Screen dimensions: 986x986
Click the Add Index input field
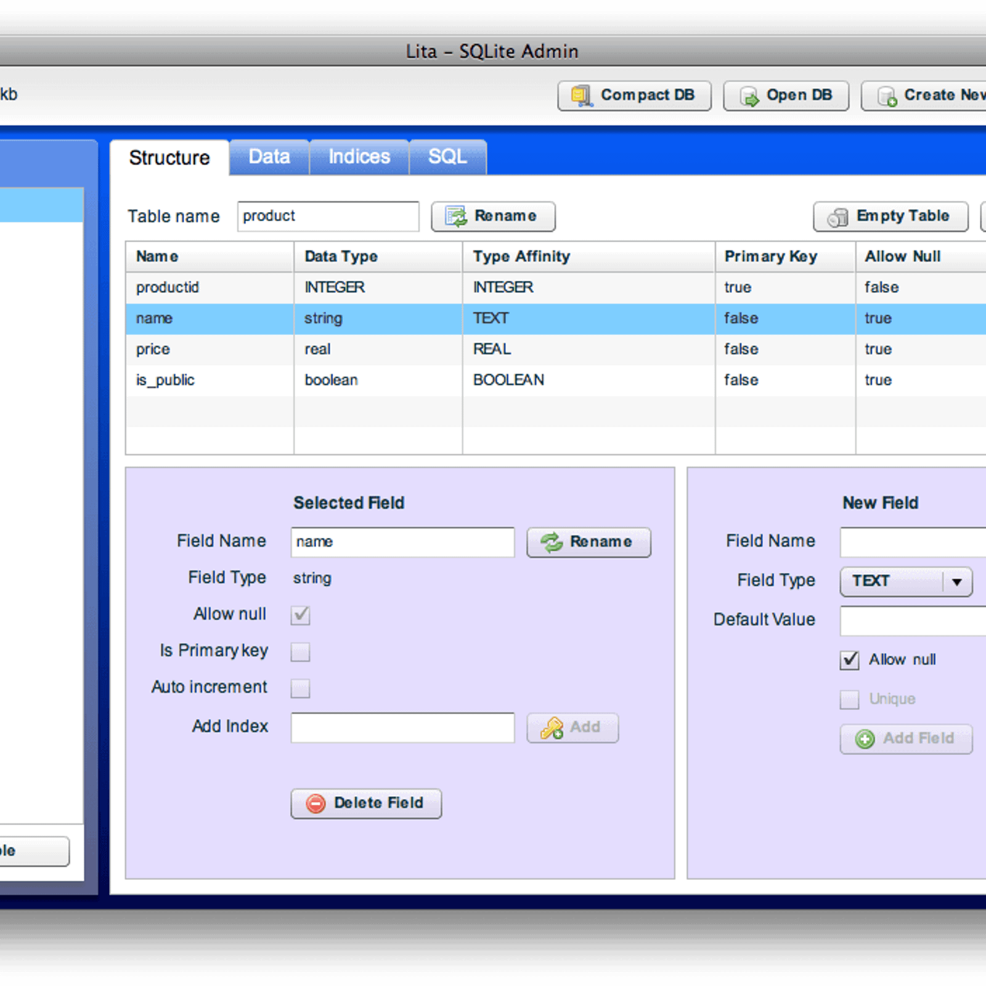[x=402, y=728]
